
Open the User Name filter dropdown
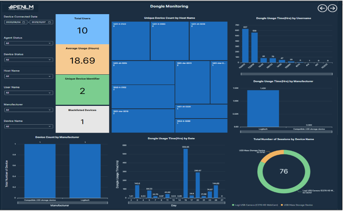(29, 93)
